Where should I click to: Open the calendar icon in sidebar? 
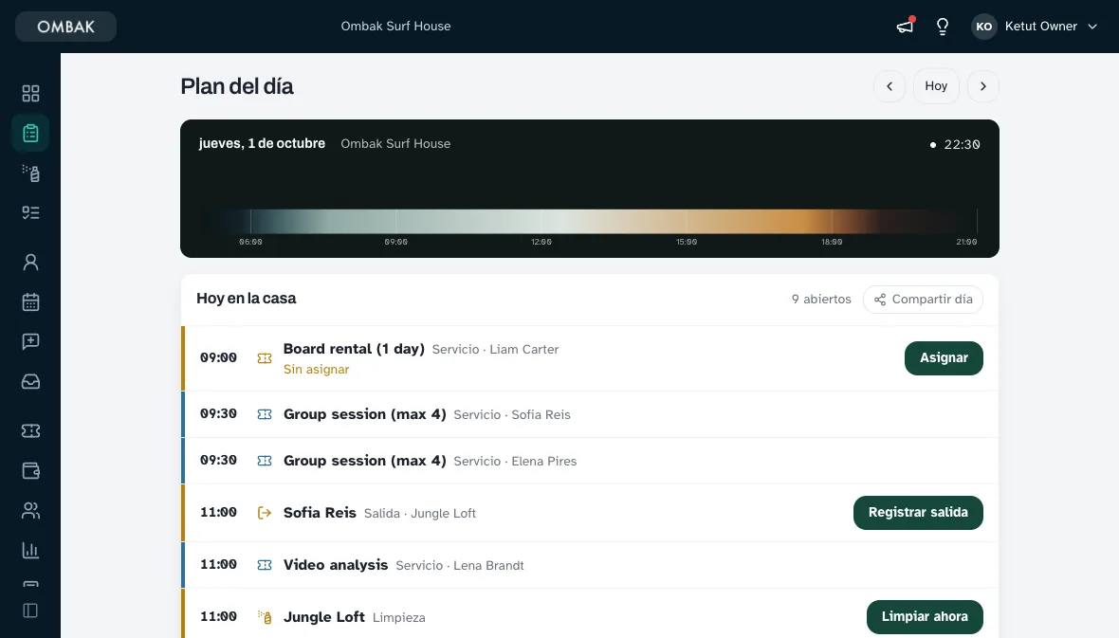pyautogui.click(x=30, y=301)
